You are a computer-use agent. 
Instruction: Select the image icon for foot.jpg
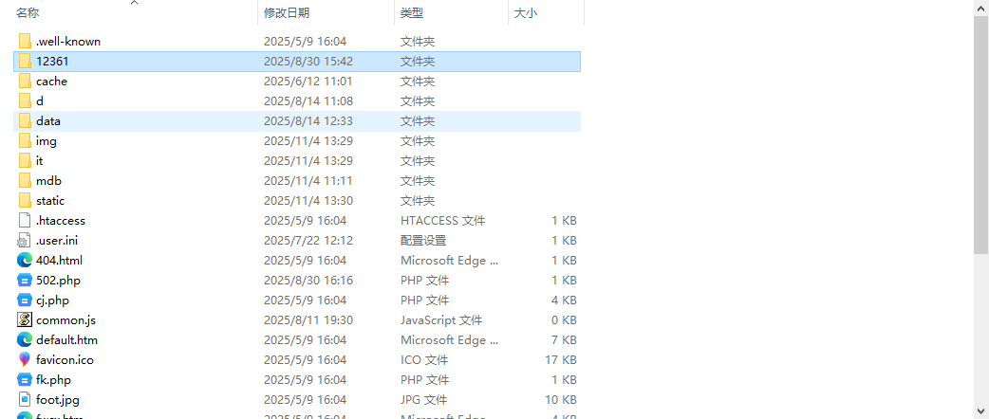(25, 399)
